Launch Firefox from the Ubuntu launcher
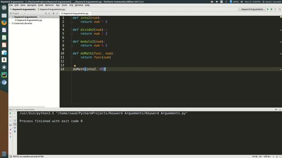Screen dimensions: 282x158 coord(4,22)
